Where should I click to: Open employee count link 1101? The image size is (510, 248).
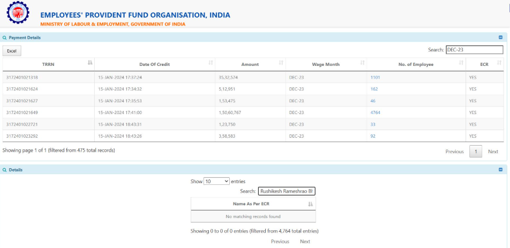point(375,77)
